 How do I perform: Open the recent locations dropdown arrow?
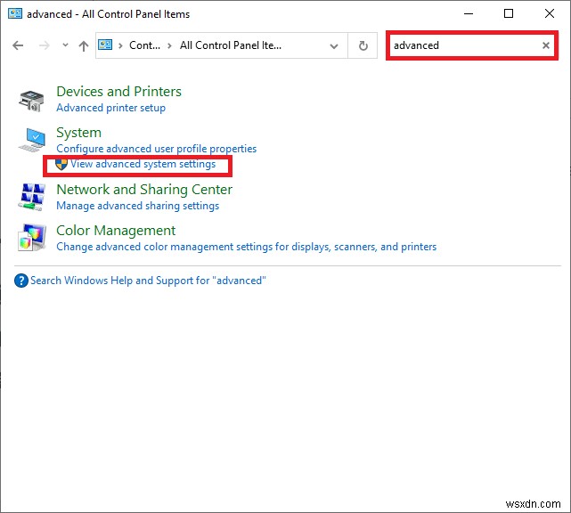tap(63, 45)
